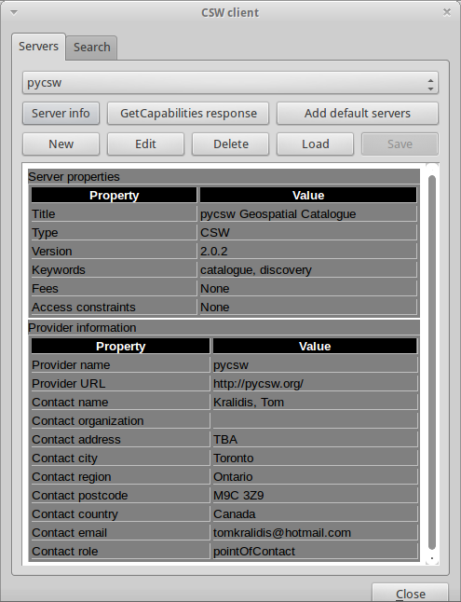Click the 'Contact email' property label
The image size is (461, 602).
coord(70,532)
